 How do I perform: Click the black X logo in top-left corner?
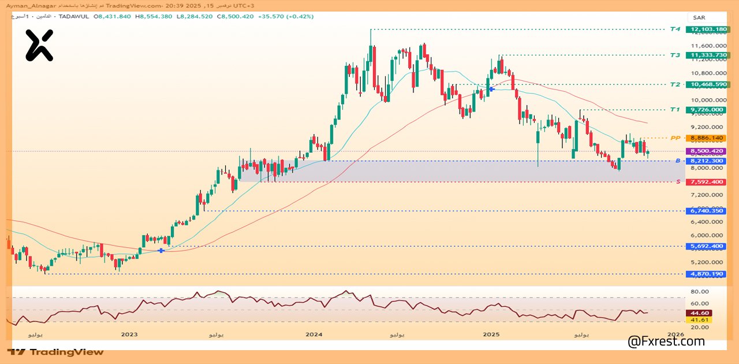pyautogui.click(x=39, y=46)
